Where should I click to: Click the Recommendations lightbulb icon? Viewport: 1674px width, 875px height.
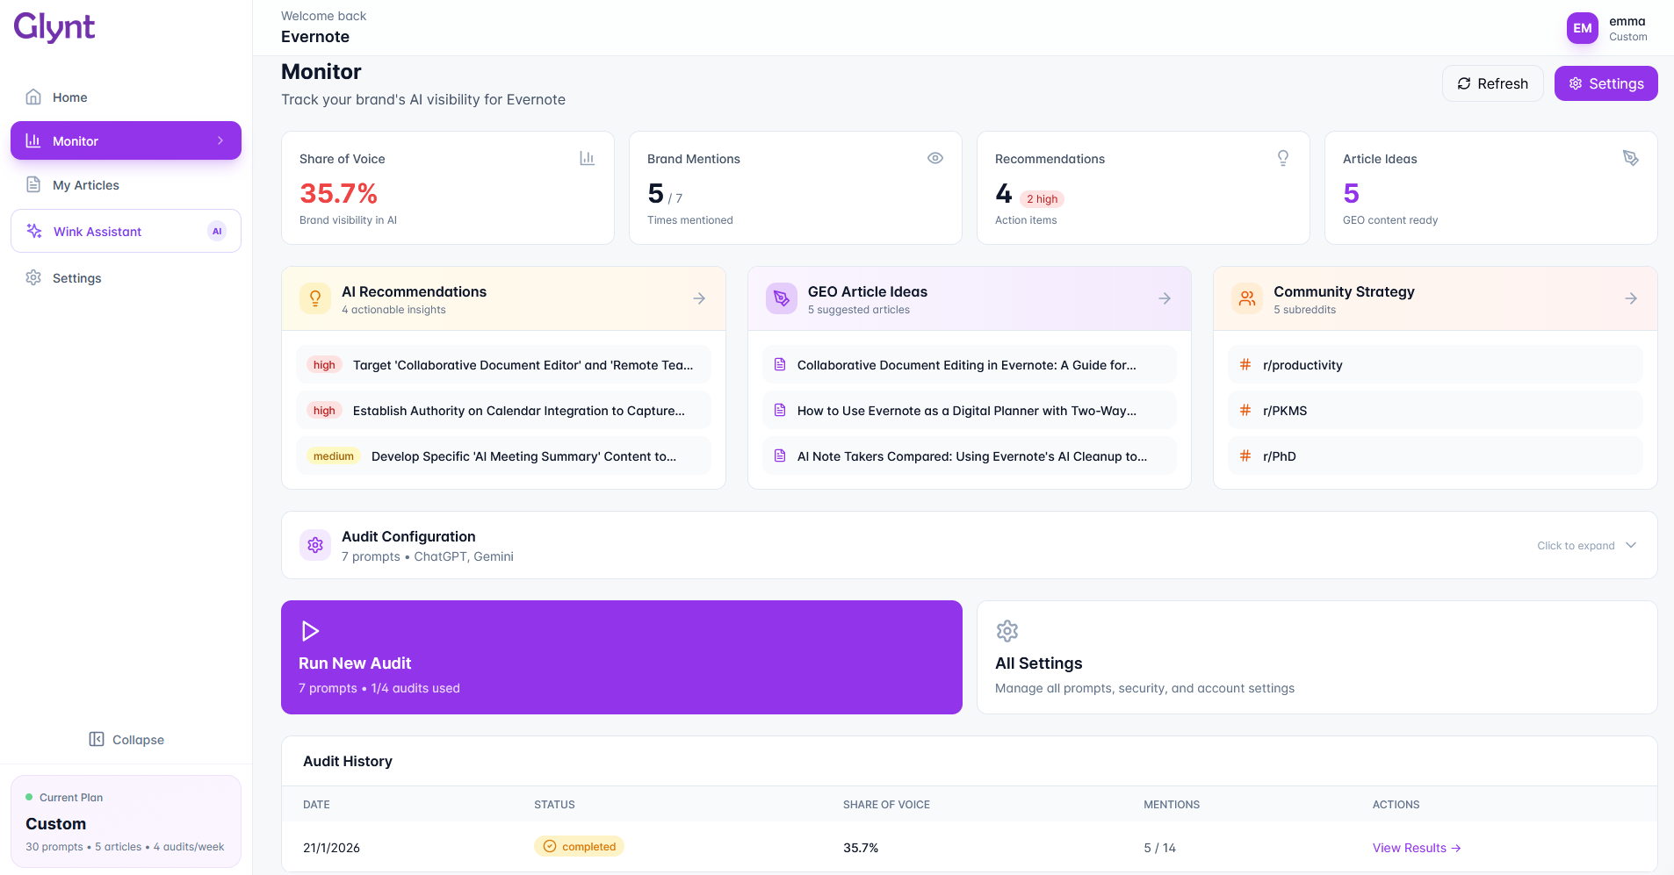tap(1283, 158)
